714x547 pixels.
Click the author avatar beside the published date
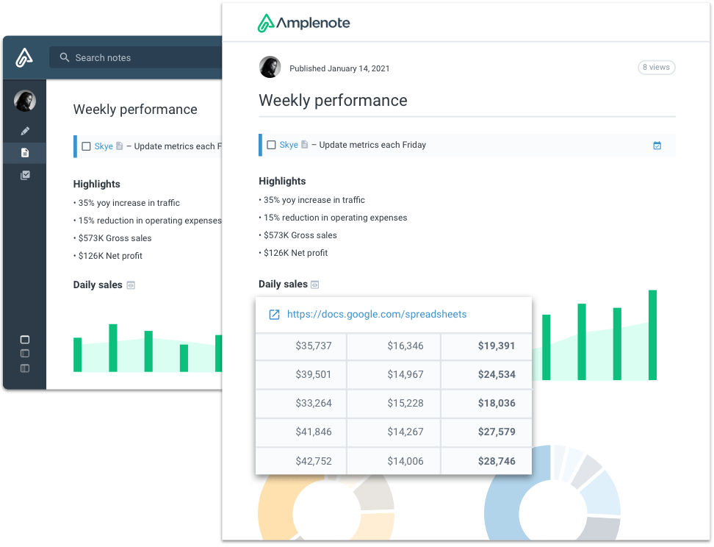tap(270, 68)
